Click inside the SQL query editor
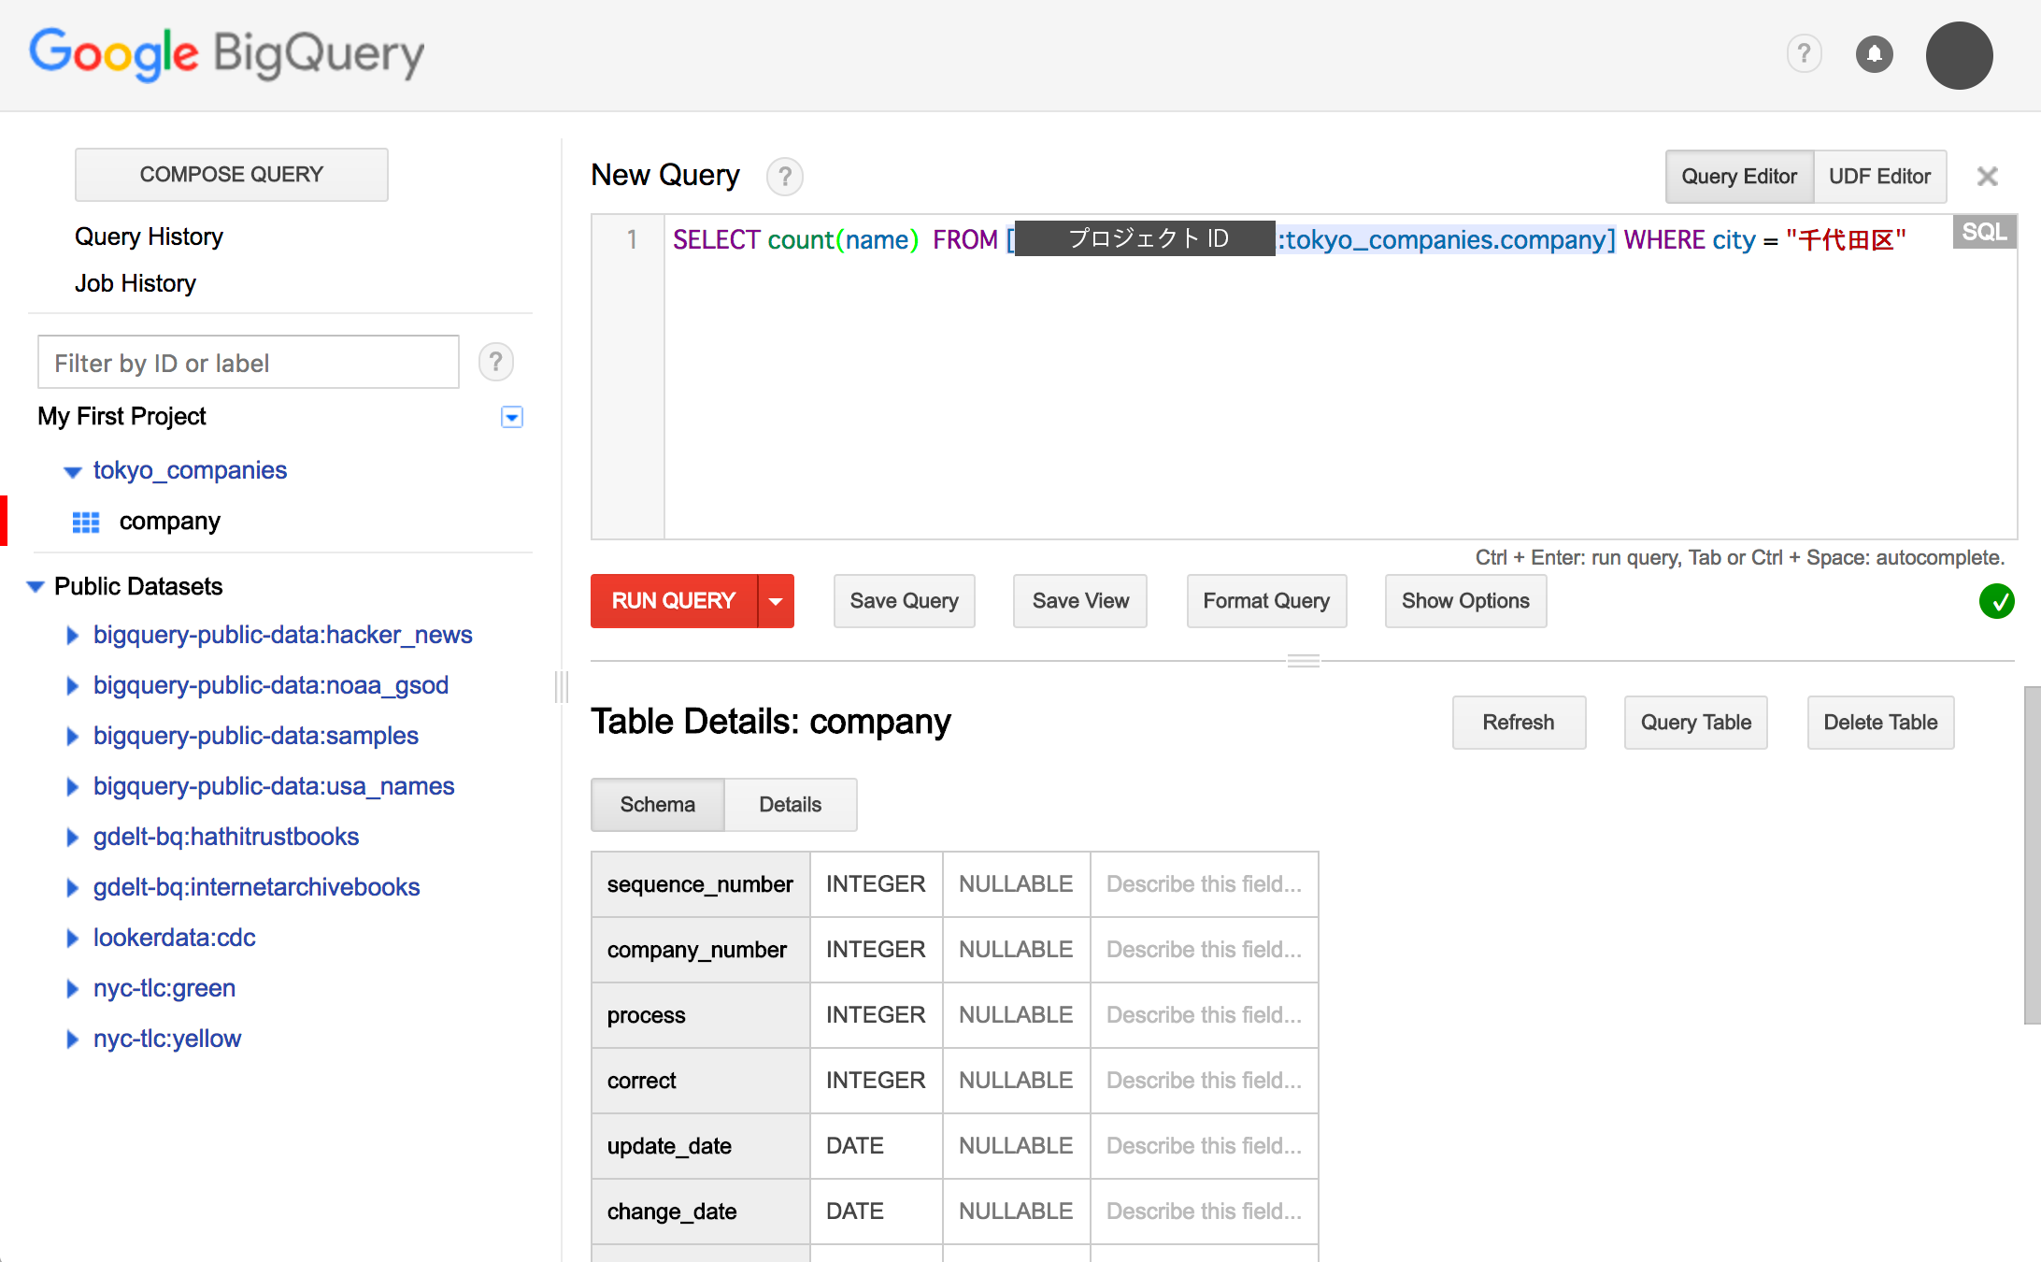Viewport: 2041px width, 1262px height. pyautogui.click(x=1340, y=378)
